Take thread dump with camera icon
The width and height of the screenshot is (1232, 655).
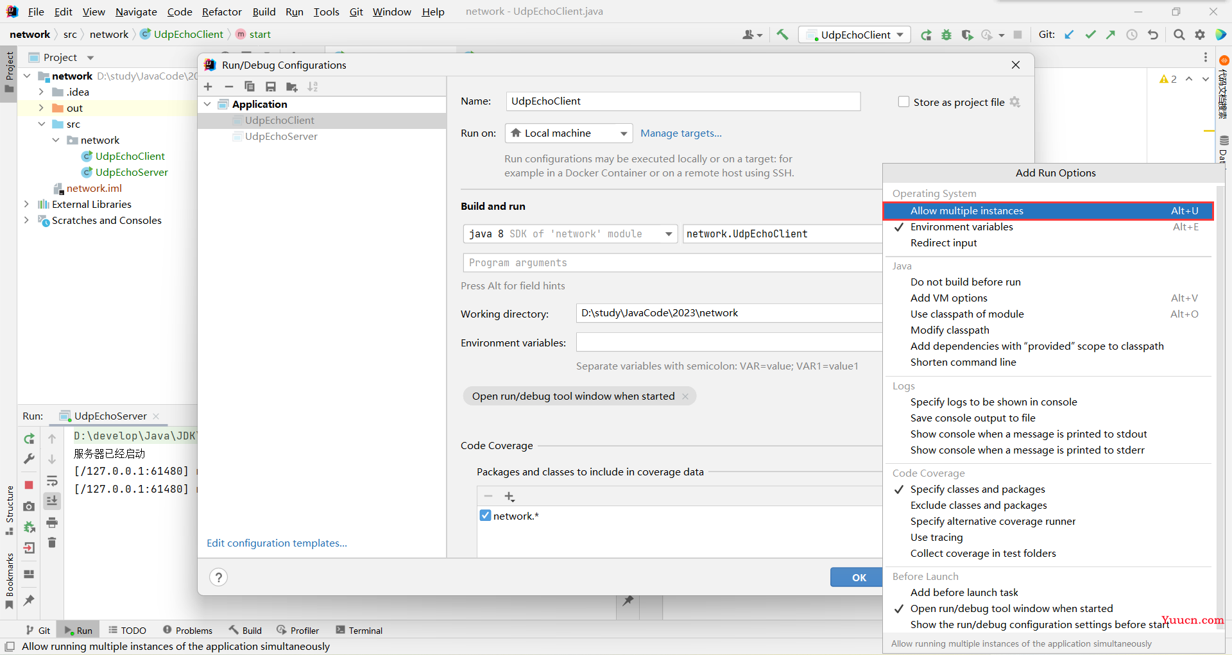tap(29, 506)
